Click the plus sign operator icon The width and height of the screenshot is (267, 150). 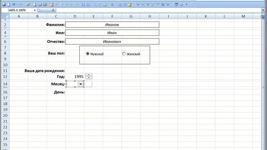(138, 5)
